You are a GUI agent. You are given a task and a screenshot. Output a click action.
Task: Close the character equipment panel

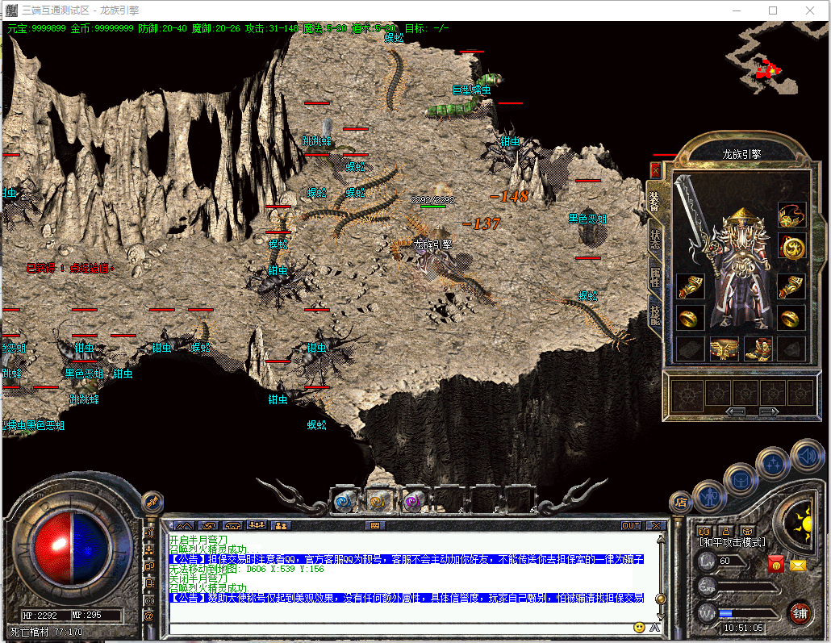(x=656, y=171)
